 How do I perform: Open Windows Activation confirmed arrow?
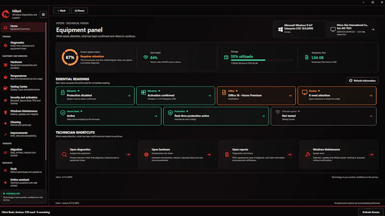[209, 96]
